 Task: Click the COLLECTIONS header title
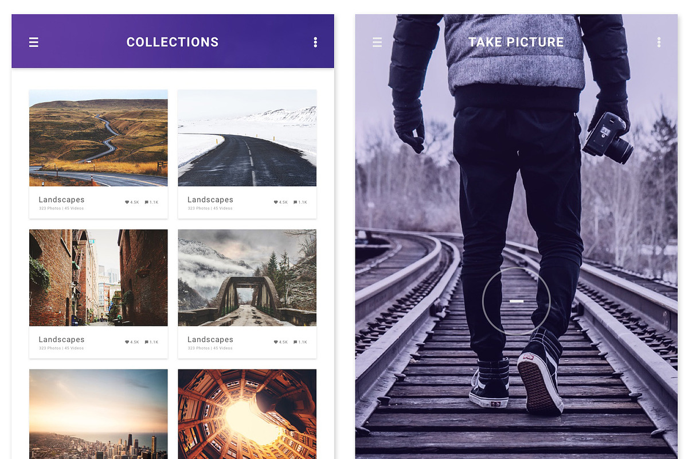(x=173, y=42)
